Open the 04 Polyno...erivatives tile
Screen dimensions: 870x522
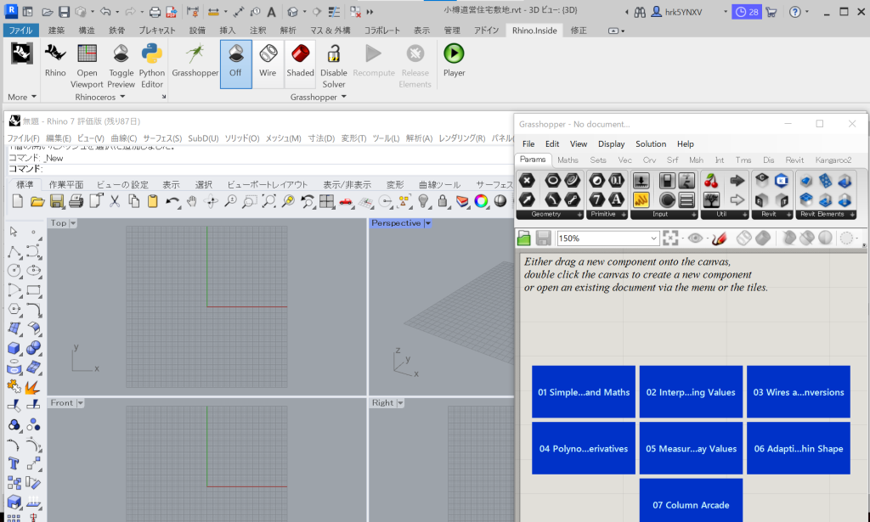pos(584,448)
